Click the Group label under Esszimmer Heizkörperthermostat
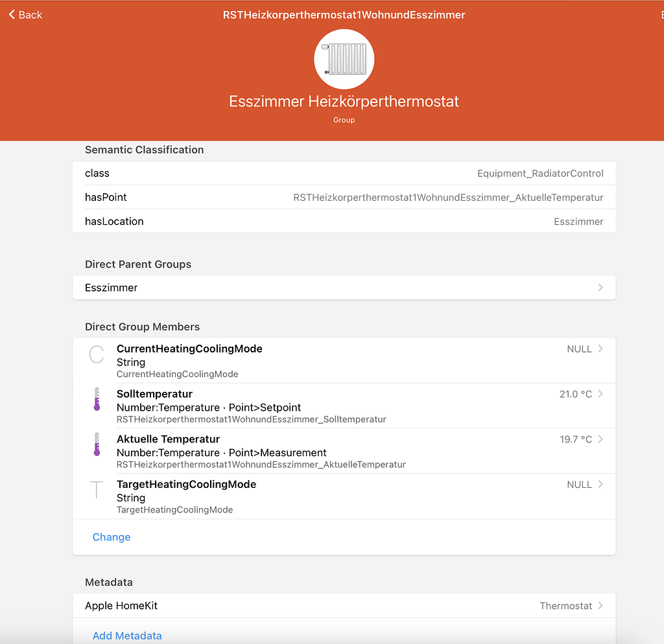Image resolution: width=664 pixels, height=644 pixels. [x=344, y=119]
